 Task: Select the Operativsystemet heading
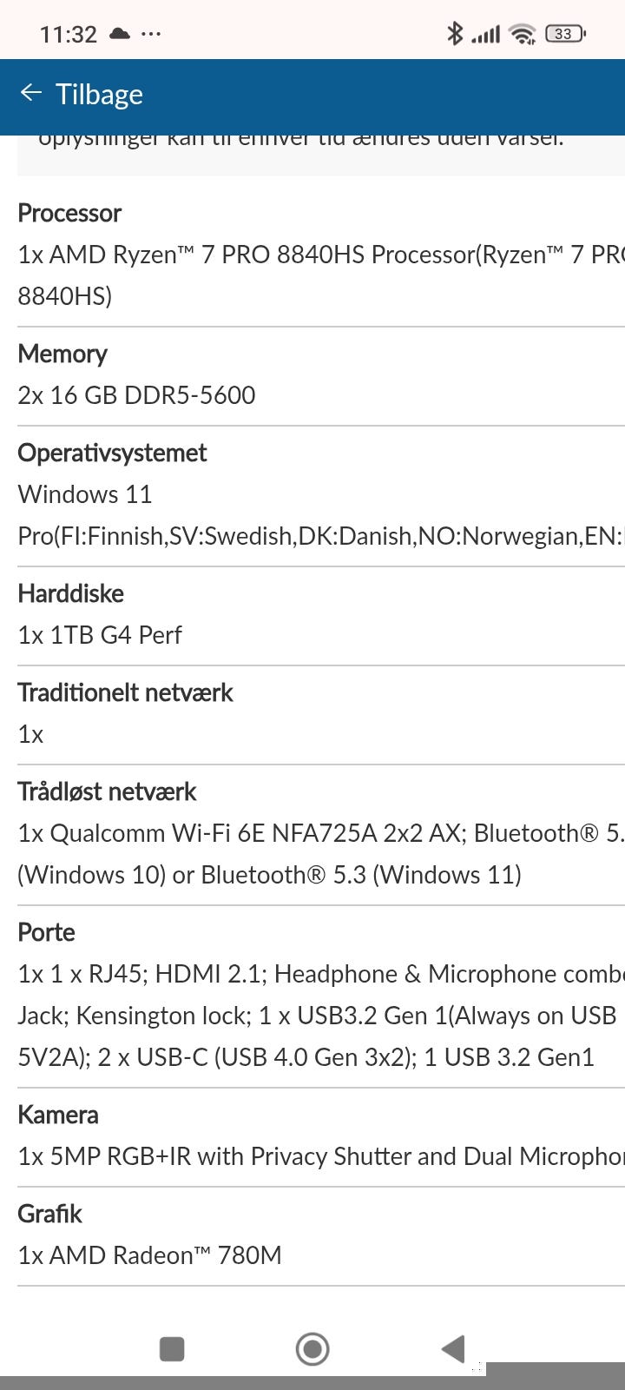click(112, 453)
